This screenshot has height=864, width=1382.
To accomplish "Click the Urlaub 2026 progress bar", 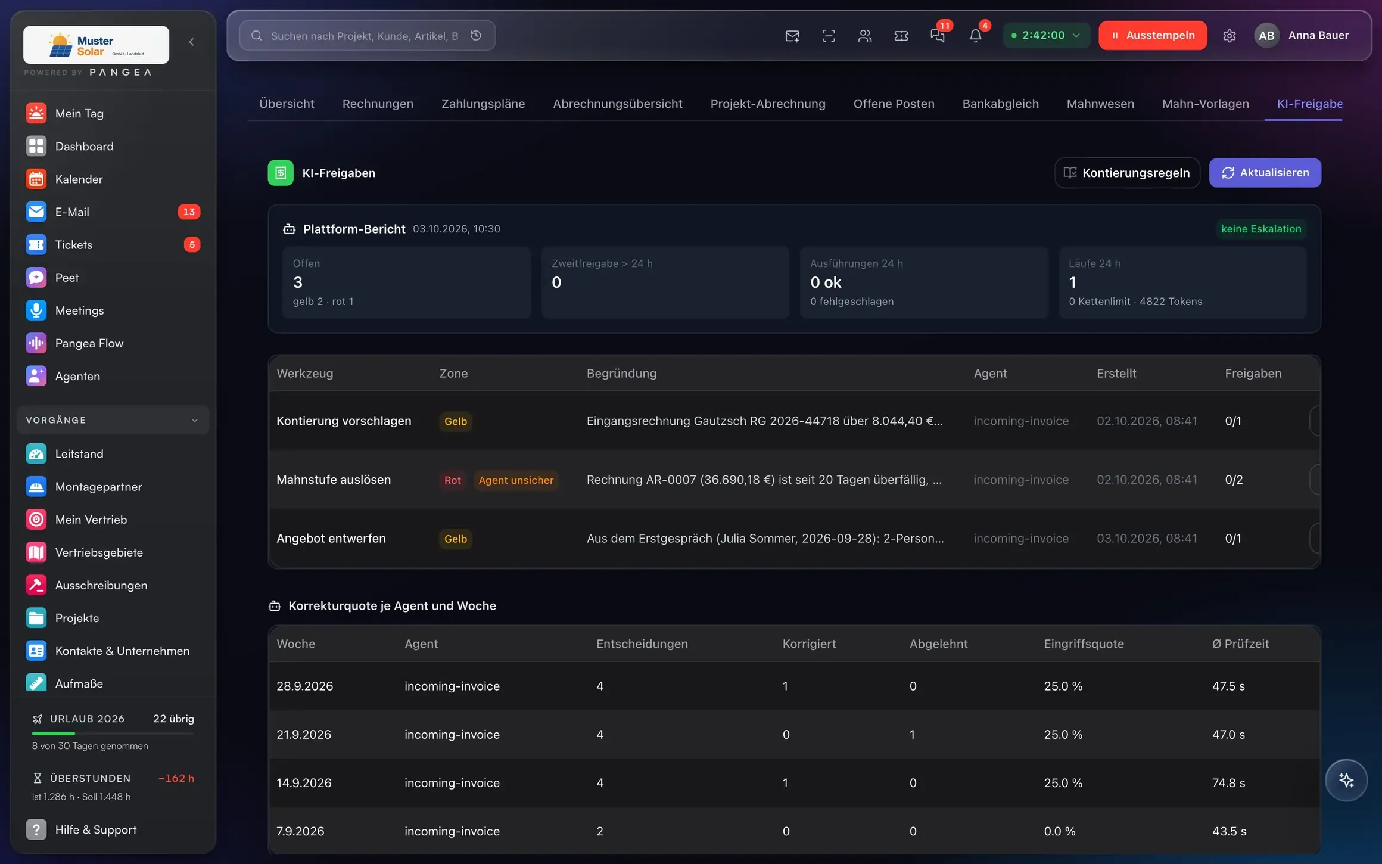I will (x=113, y=734).
